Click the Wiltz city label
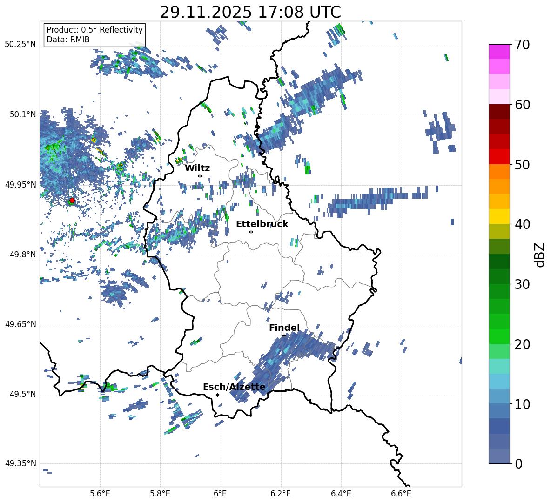551x503 pixels. (x=197, y=168)
